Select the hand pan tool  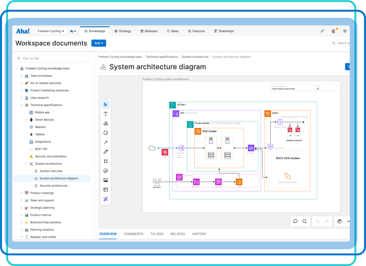pos(340,221)
